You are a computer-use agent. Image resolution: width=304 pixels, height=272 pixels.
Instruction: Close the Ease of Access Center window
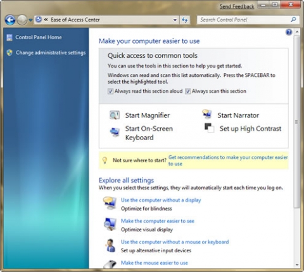click(291, 5)
